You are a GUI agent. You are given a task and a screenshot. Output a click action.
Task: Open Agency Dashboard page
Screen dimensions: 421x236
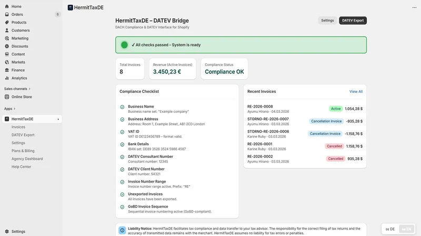(27, 159)
